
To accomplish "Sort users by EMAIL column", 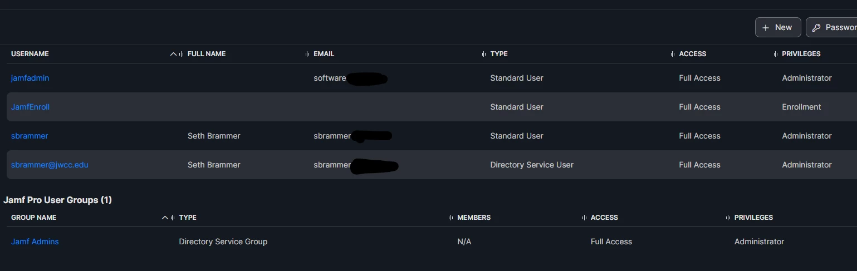I will click(324, 54).
